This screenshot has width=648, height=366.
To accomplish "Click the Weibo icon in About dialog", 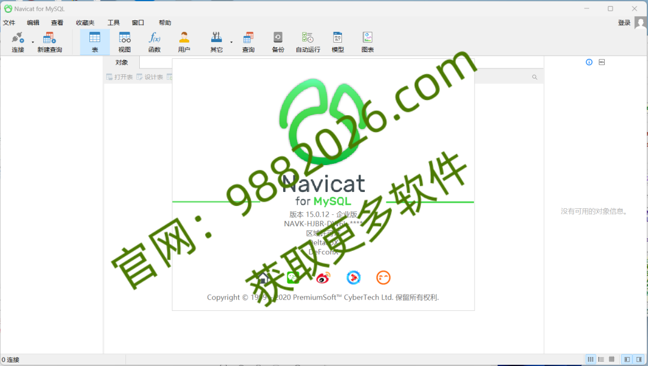I will 323,278.
